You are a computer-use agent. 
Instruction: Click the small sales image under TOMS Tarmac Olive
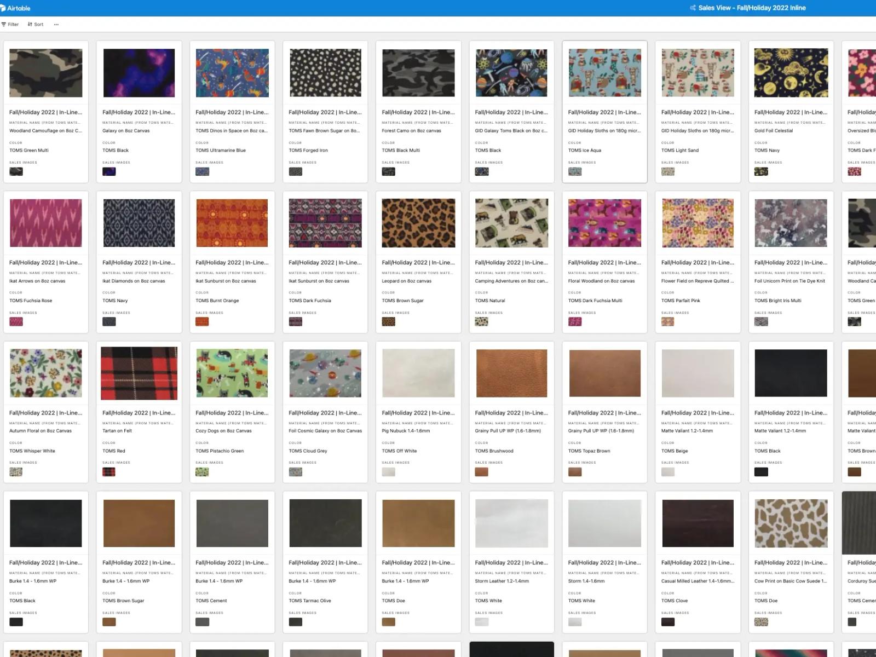pyautogui.click(x=296, y=622)
